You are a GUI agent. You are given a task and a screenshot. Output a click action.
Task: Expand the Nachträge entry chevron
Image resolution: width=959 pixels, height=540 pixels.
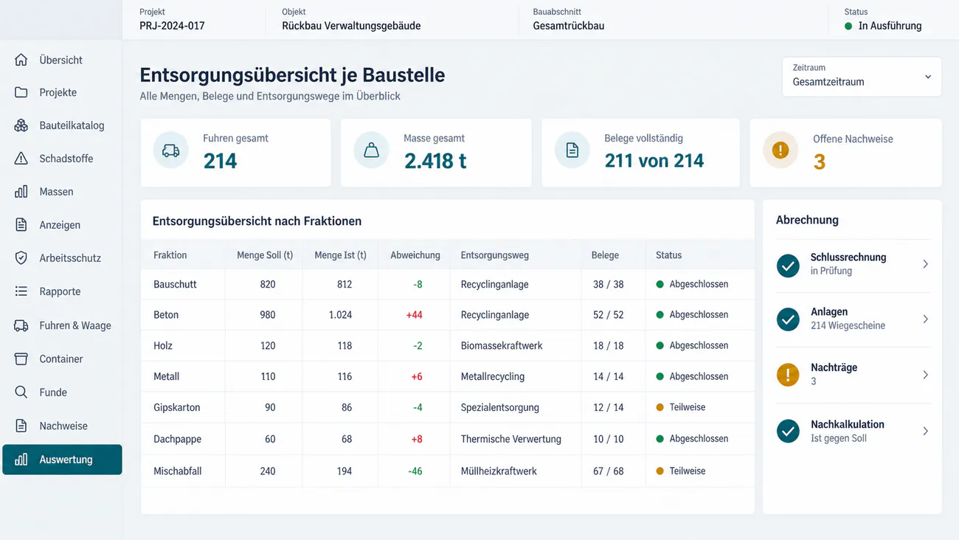pyautogui.click(x=926, y=375)
